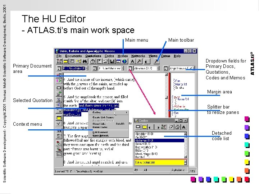The height and width of the screenshot is (194, 259).
Task: Click the open folder toolbar icon
Action: pyautogui.click(x=105, y=61)
